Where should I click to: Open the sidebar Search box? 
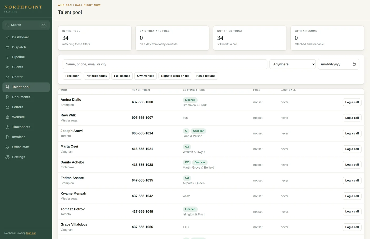click(26, 25)
